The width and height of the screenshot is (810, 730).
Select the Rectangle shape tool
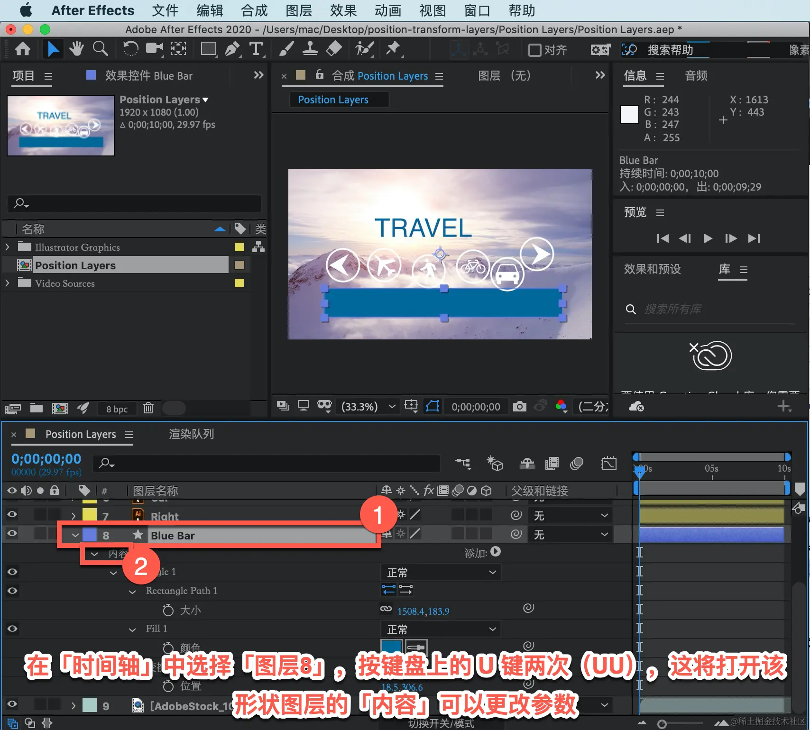[209, 49]
